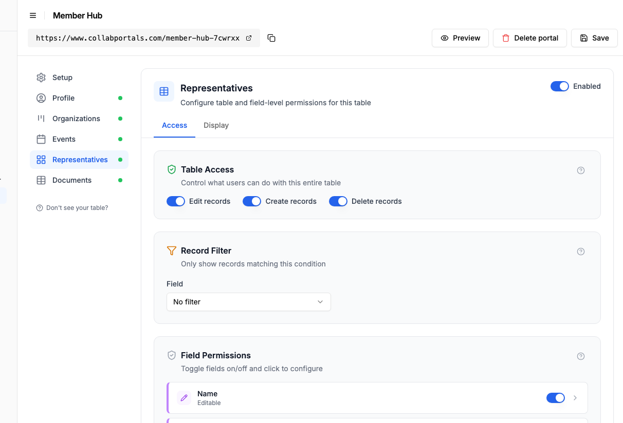Toggle Edit records permission
This screenshot has width=623, height=423.
(176, 201)
